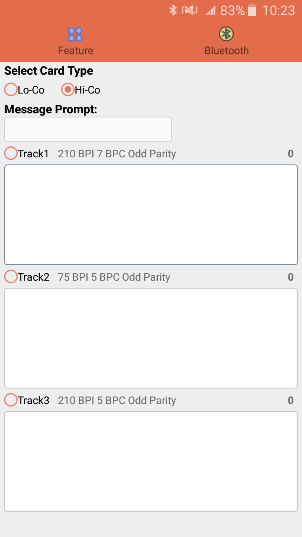The image size is (302, 537).
Task: Tap the 75 BPI 5 BPC Odd Parity label
Action: pyautogui.click(x=114, y=277)
